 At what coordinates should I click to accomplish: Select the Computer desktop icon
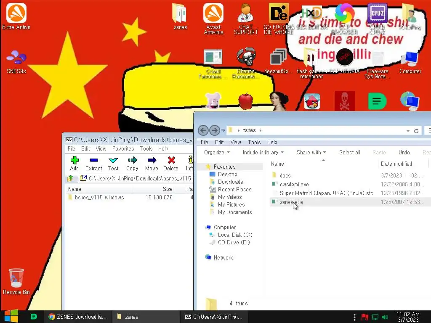[410, 62]
